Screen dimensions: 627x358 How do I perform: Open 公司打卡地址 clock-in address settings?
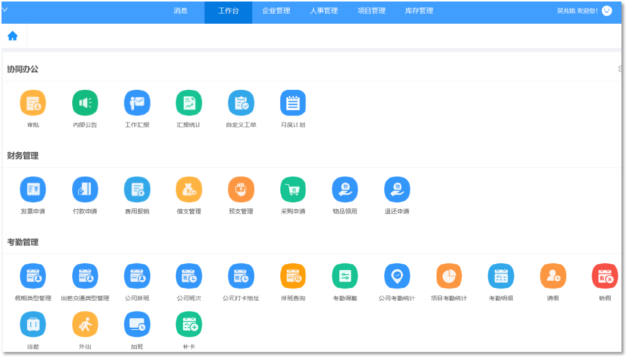(241, 276)
